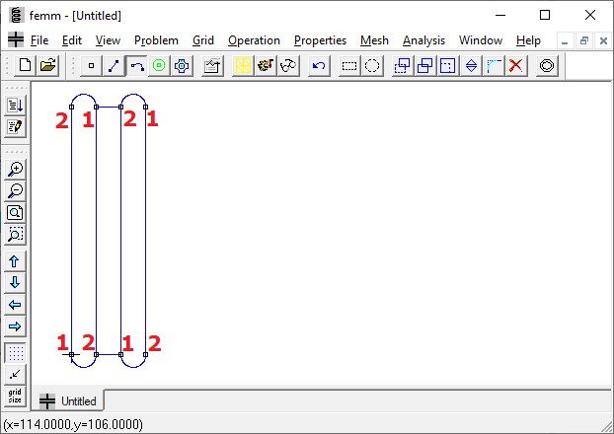The image size is (614, 434).
Task: Open the Analysis menu
Action: 423,40
